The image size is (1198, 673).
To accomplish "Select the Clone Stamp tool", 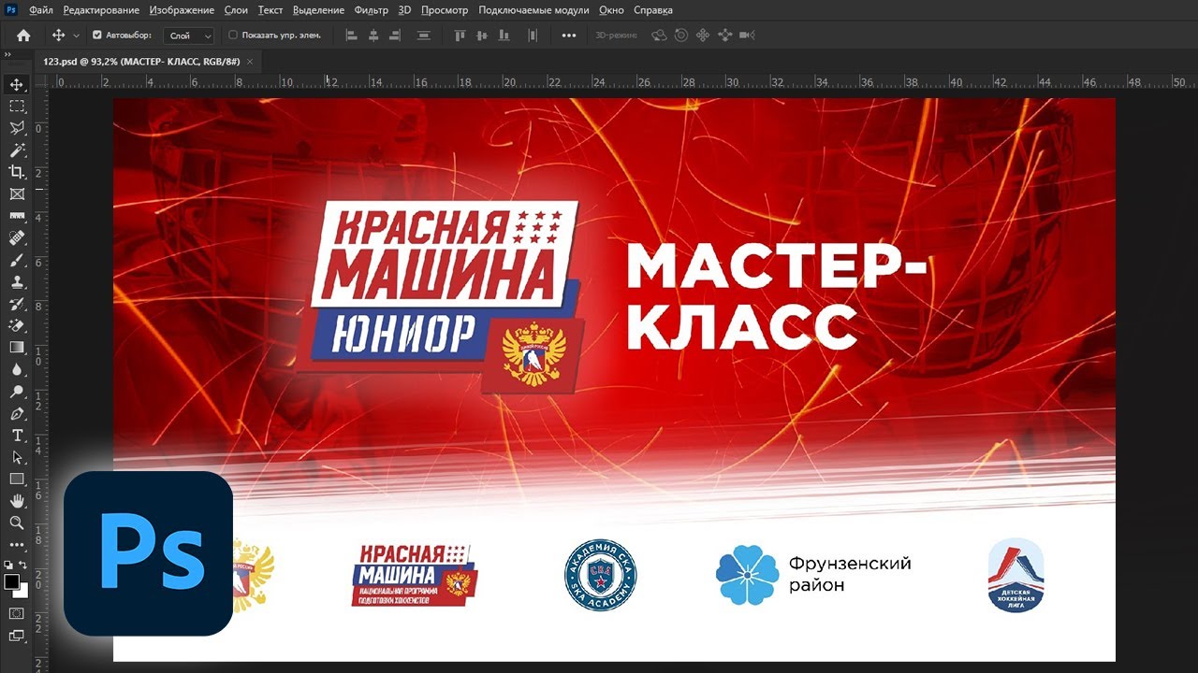I will coord(17,282).
